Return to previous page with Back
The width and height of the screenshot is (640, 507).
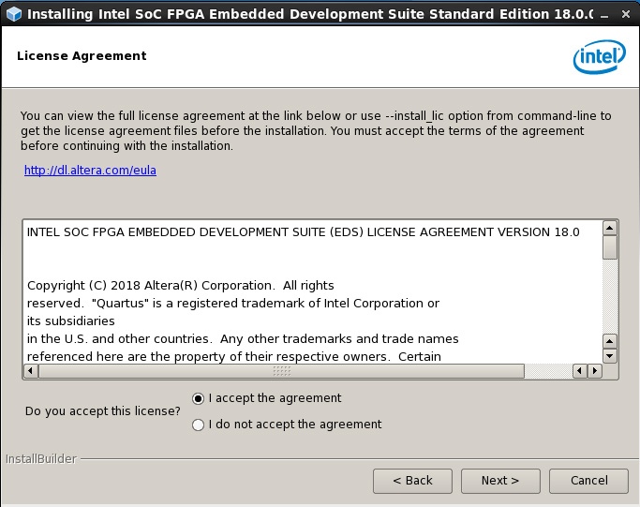(412, 481)
